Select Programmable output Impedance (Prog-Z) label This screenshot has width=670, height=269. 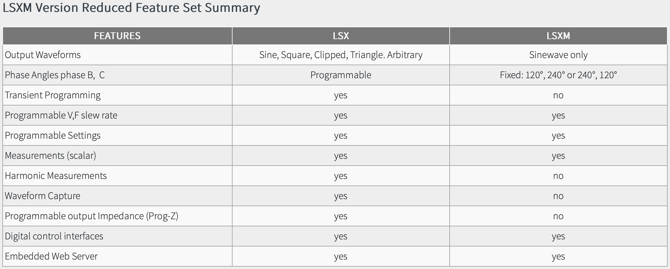(91, 216)
